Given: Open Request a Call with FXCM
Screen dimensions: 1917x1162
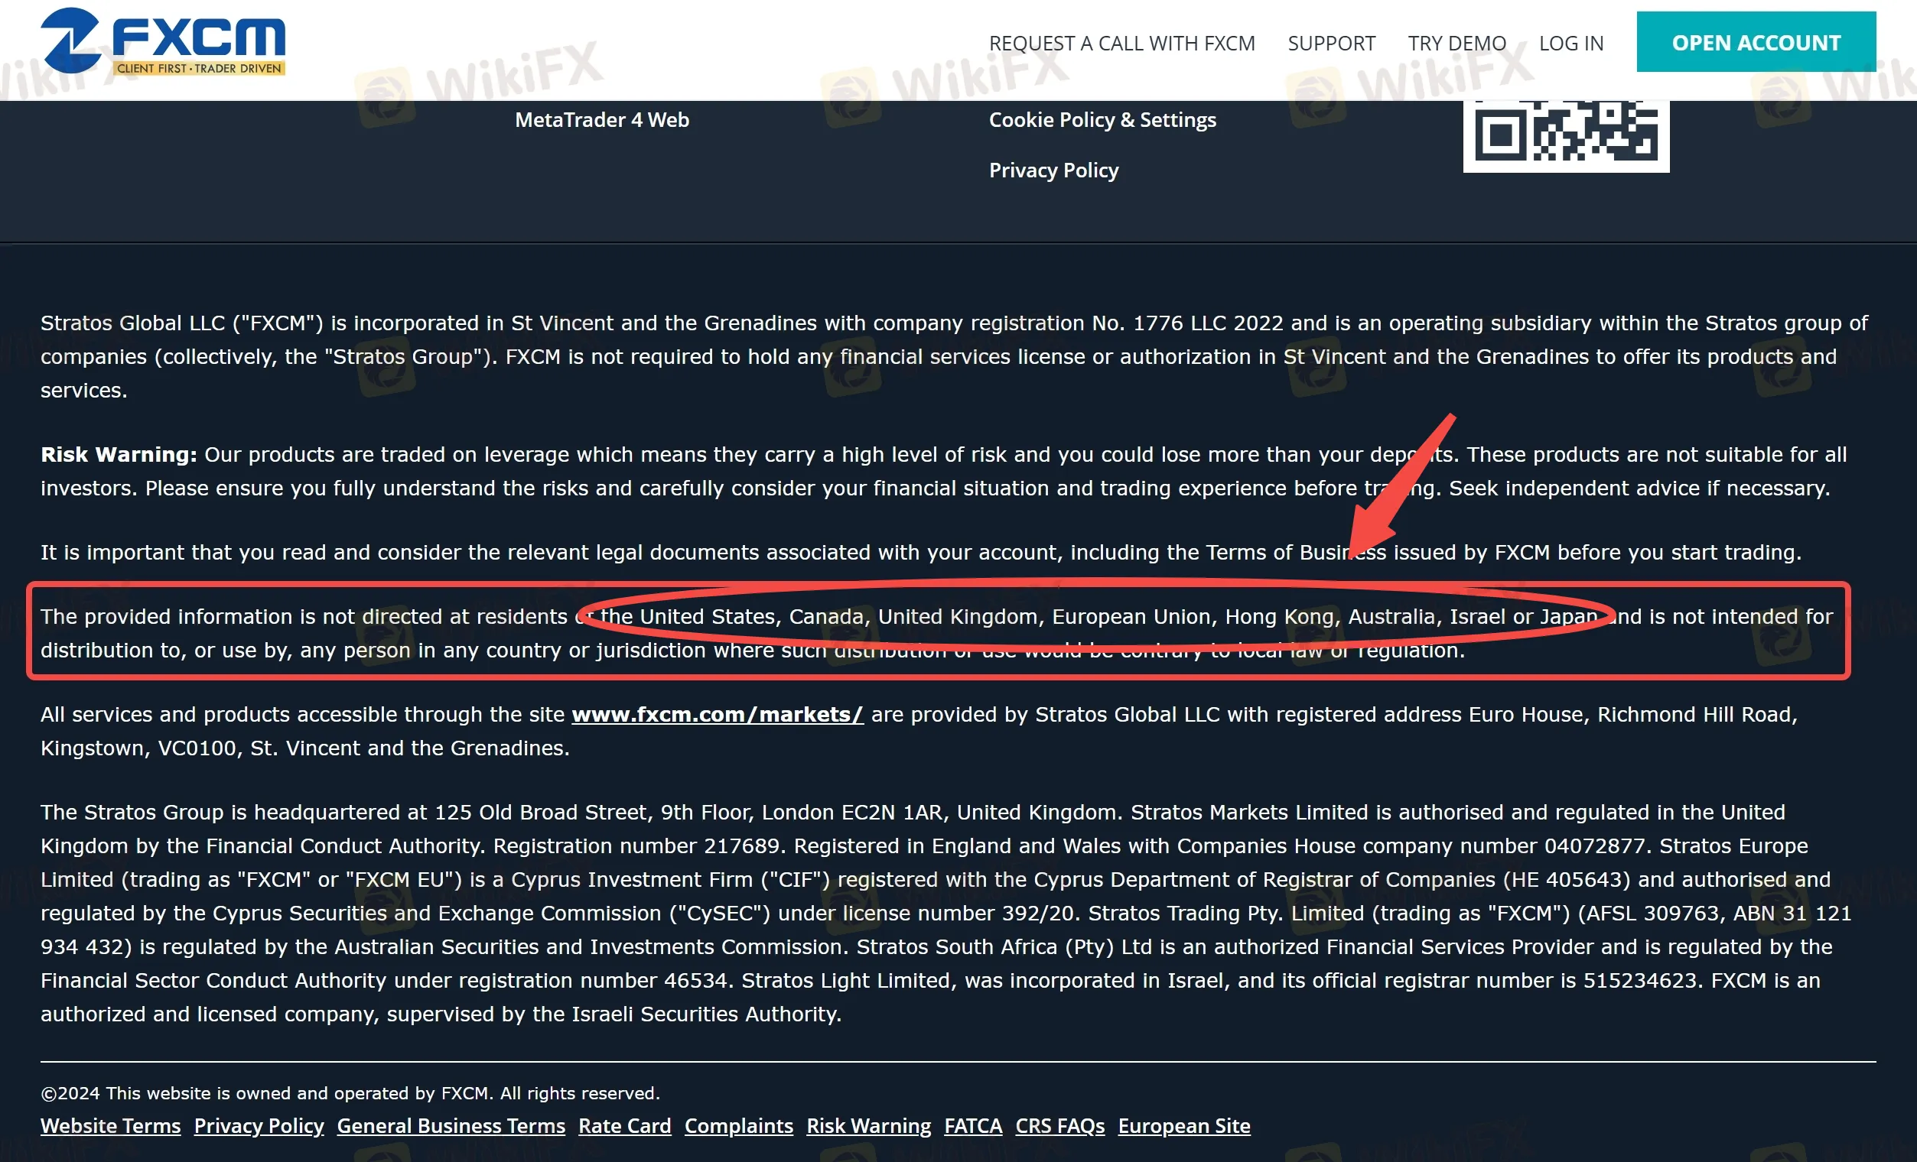Looking at the screenshot, I should coord(1121,44).
